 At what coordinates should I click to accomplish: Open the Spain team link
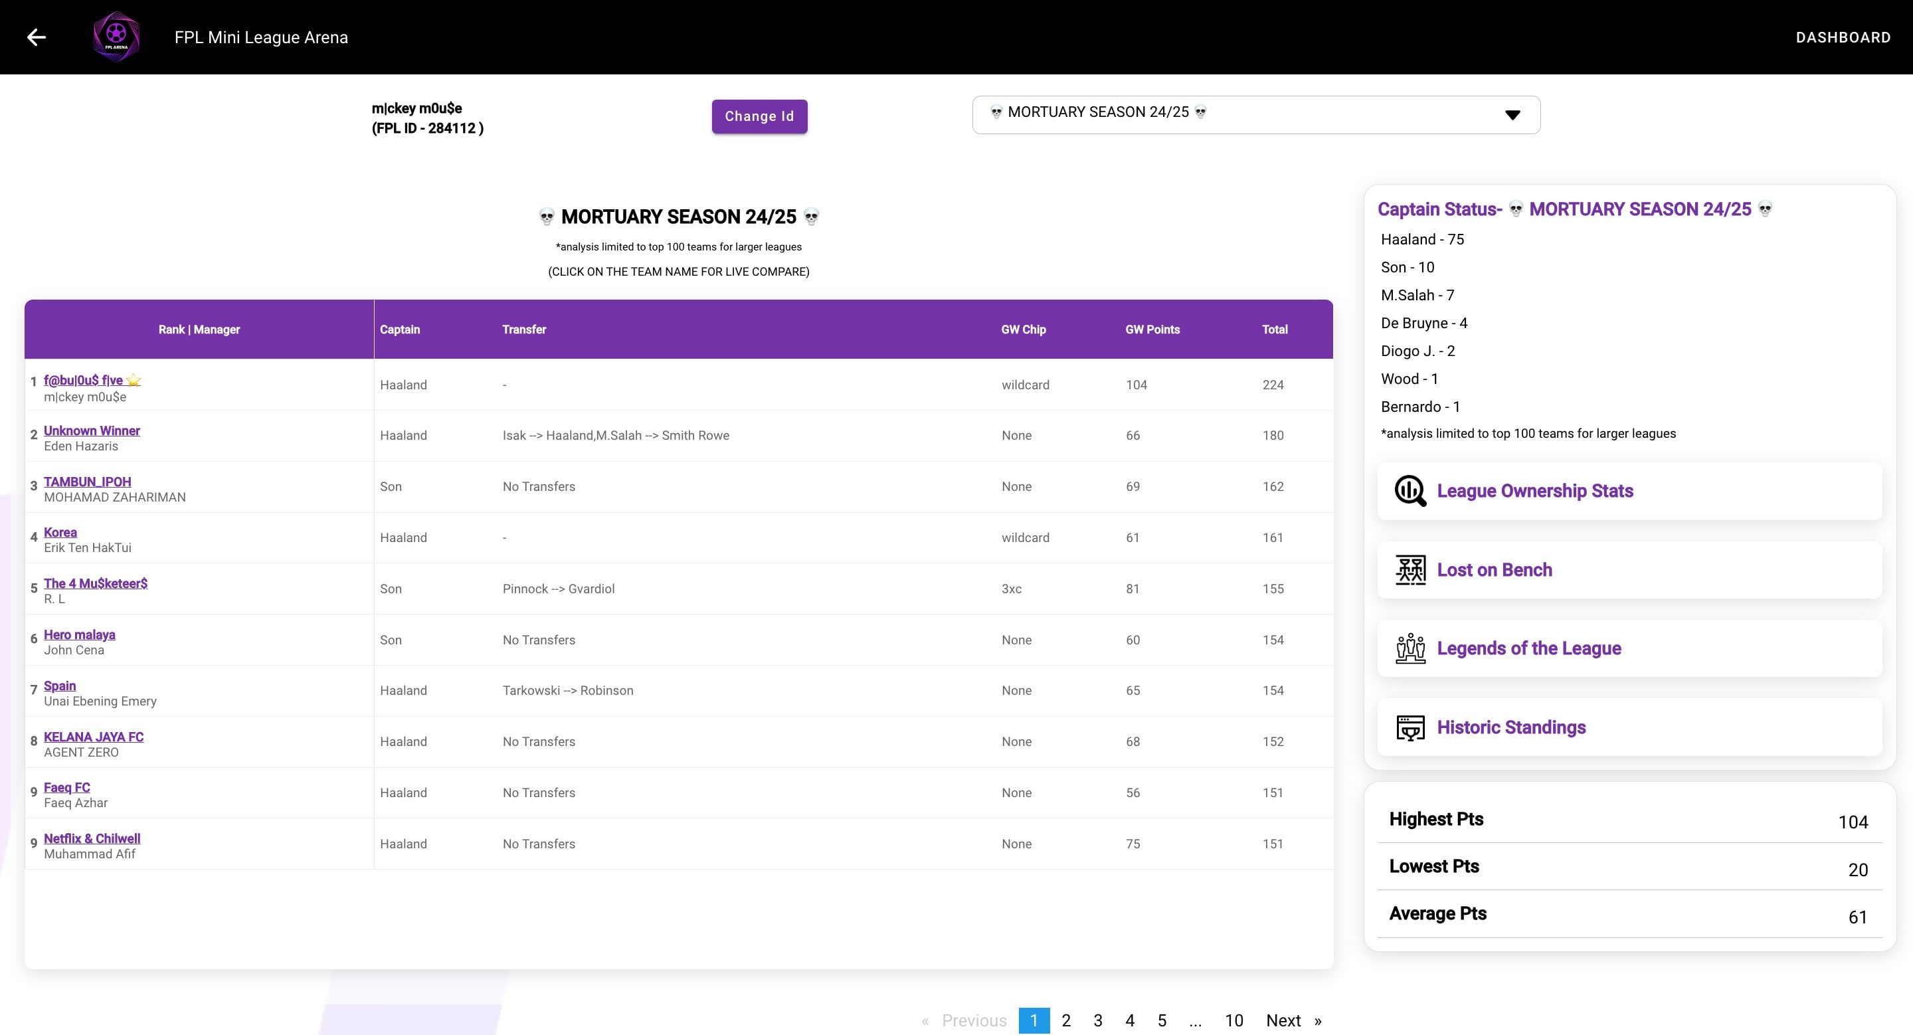click(x=59, y=686)
